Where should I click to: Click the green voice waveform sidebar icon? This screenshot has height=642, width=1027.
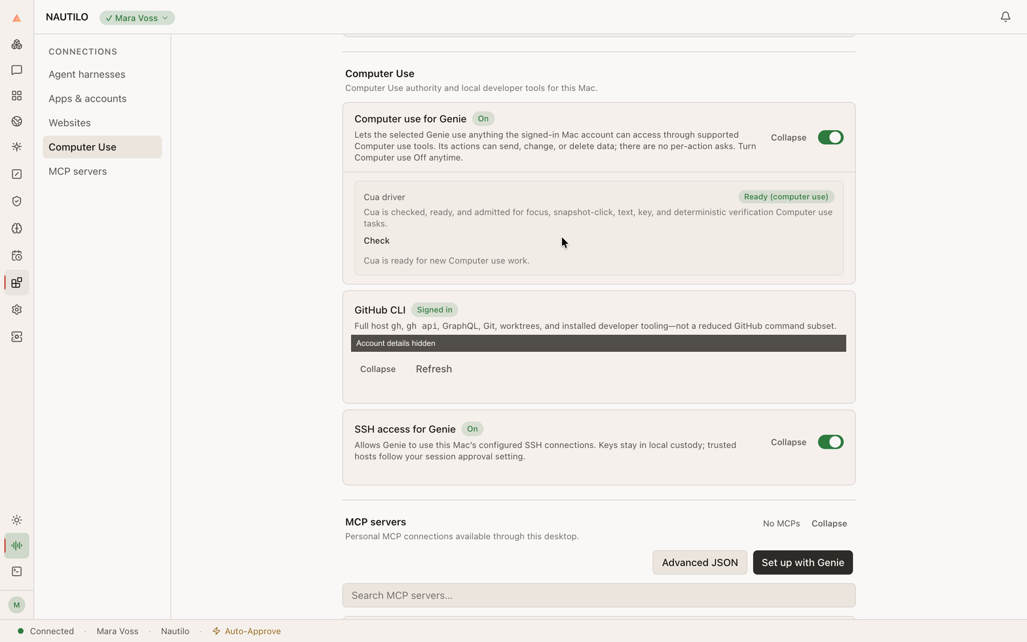click(x=17, y=546)
